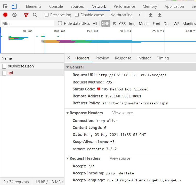196x185 pixels.
Task: Click View source next to Response Headers
Action: click(123, 113)
